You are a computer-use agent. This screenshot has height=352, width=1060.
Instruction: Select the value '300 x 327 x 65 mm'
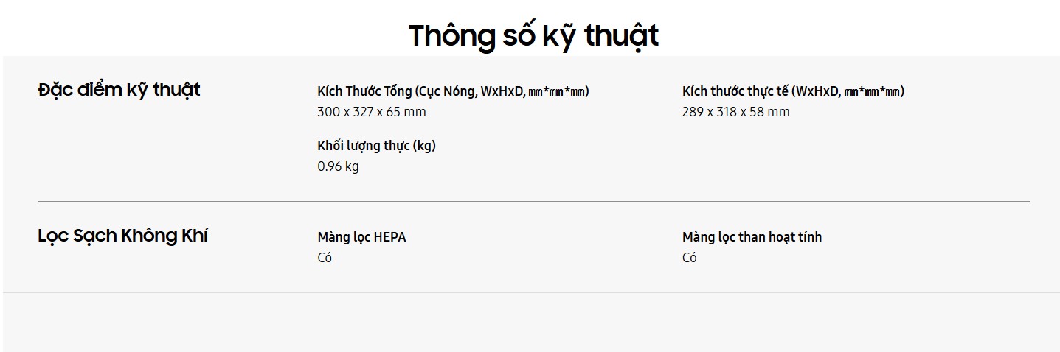[372, 112]
